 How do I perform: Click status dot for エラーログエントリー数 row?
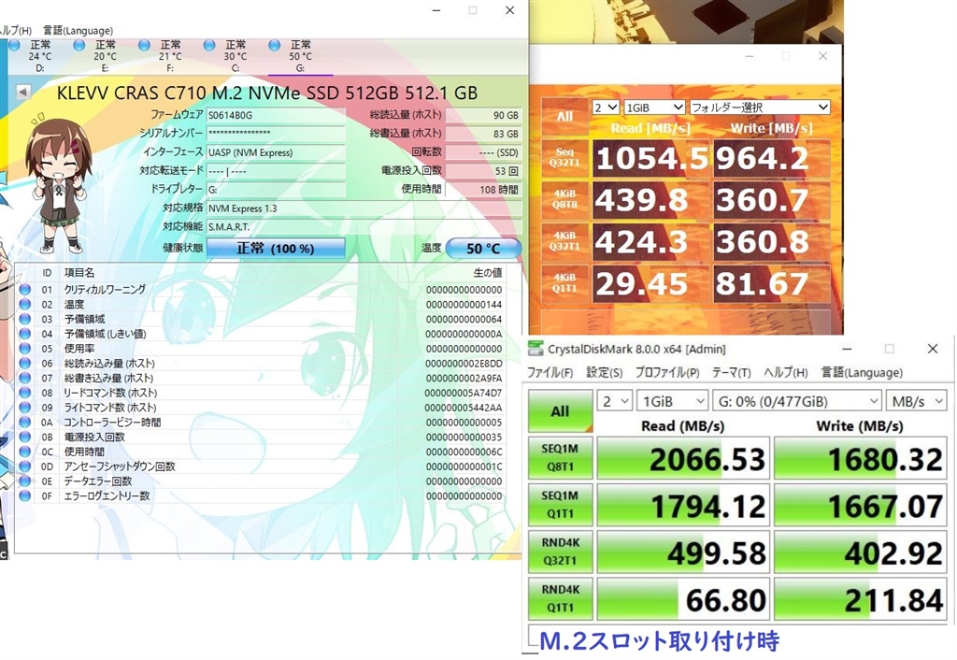(25, 495)
